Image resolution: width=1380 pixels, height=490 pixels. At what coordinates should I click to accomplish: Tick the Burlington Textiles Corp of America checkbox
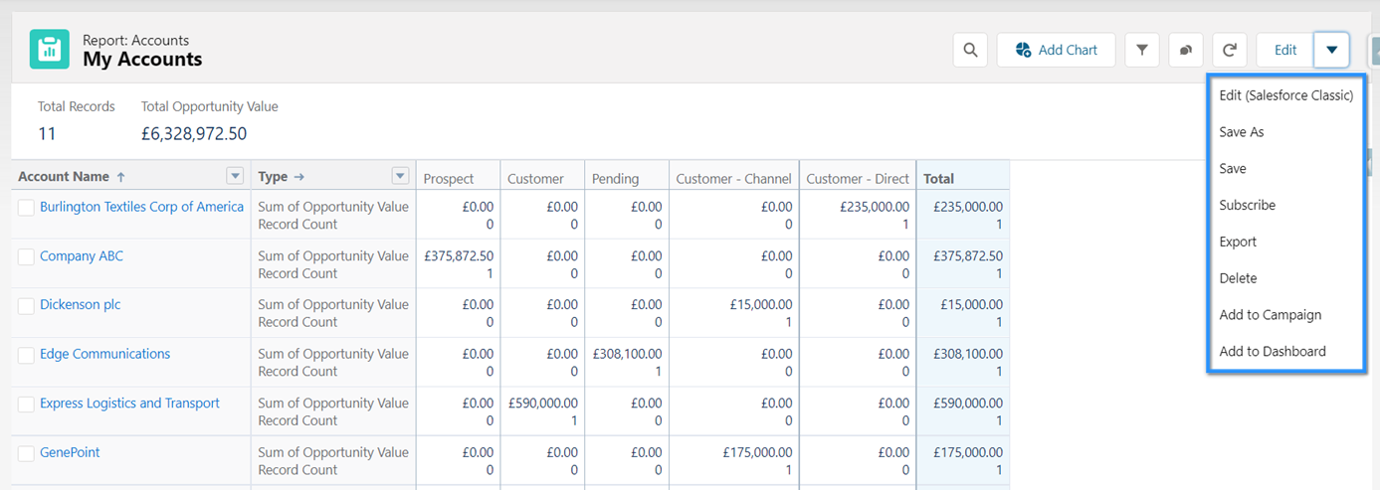tap(27, 208)
